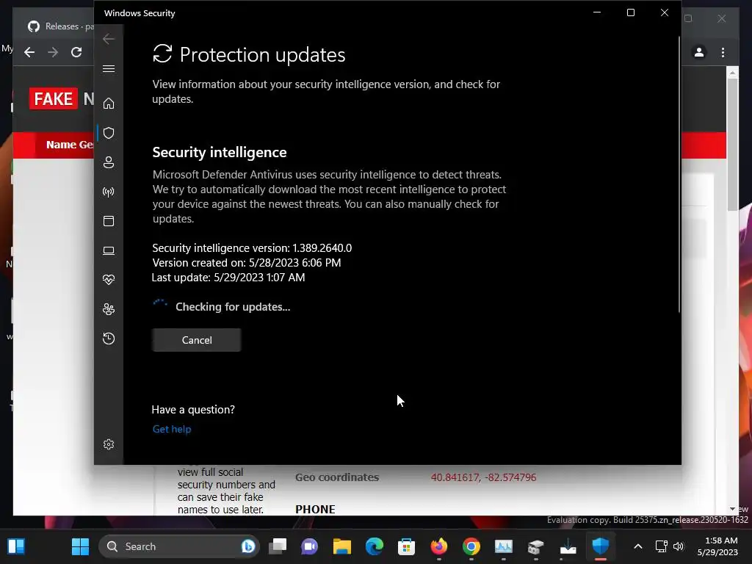The image size is (752, 564).
Task: Click the FAKE logo on webpage
Action: 53,99
